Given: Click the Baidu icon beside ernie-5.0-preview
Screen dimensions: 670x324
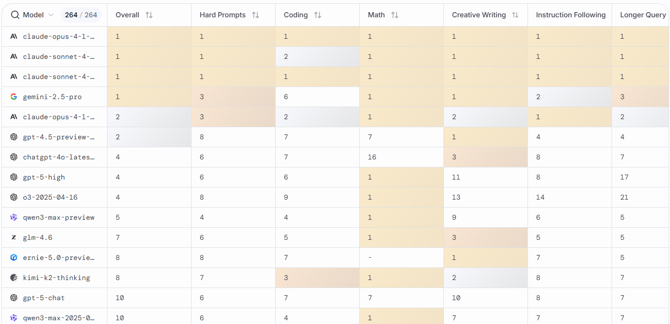Looking at the screenshot, I should pos(14,258).
